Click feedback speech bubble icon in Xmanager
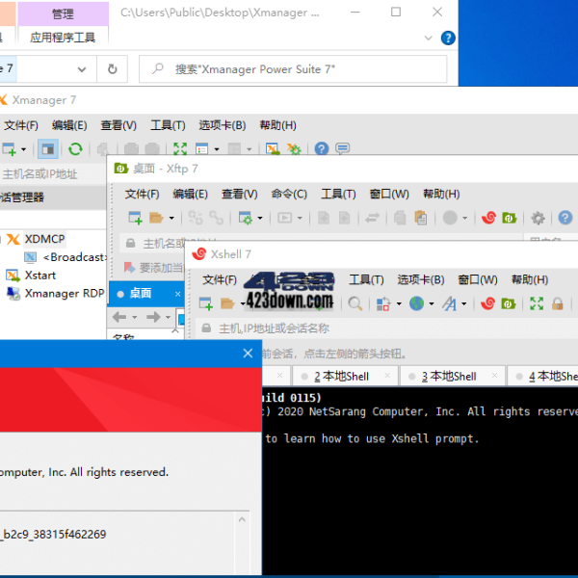 coord(342,149)
